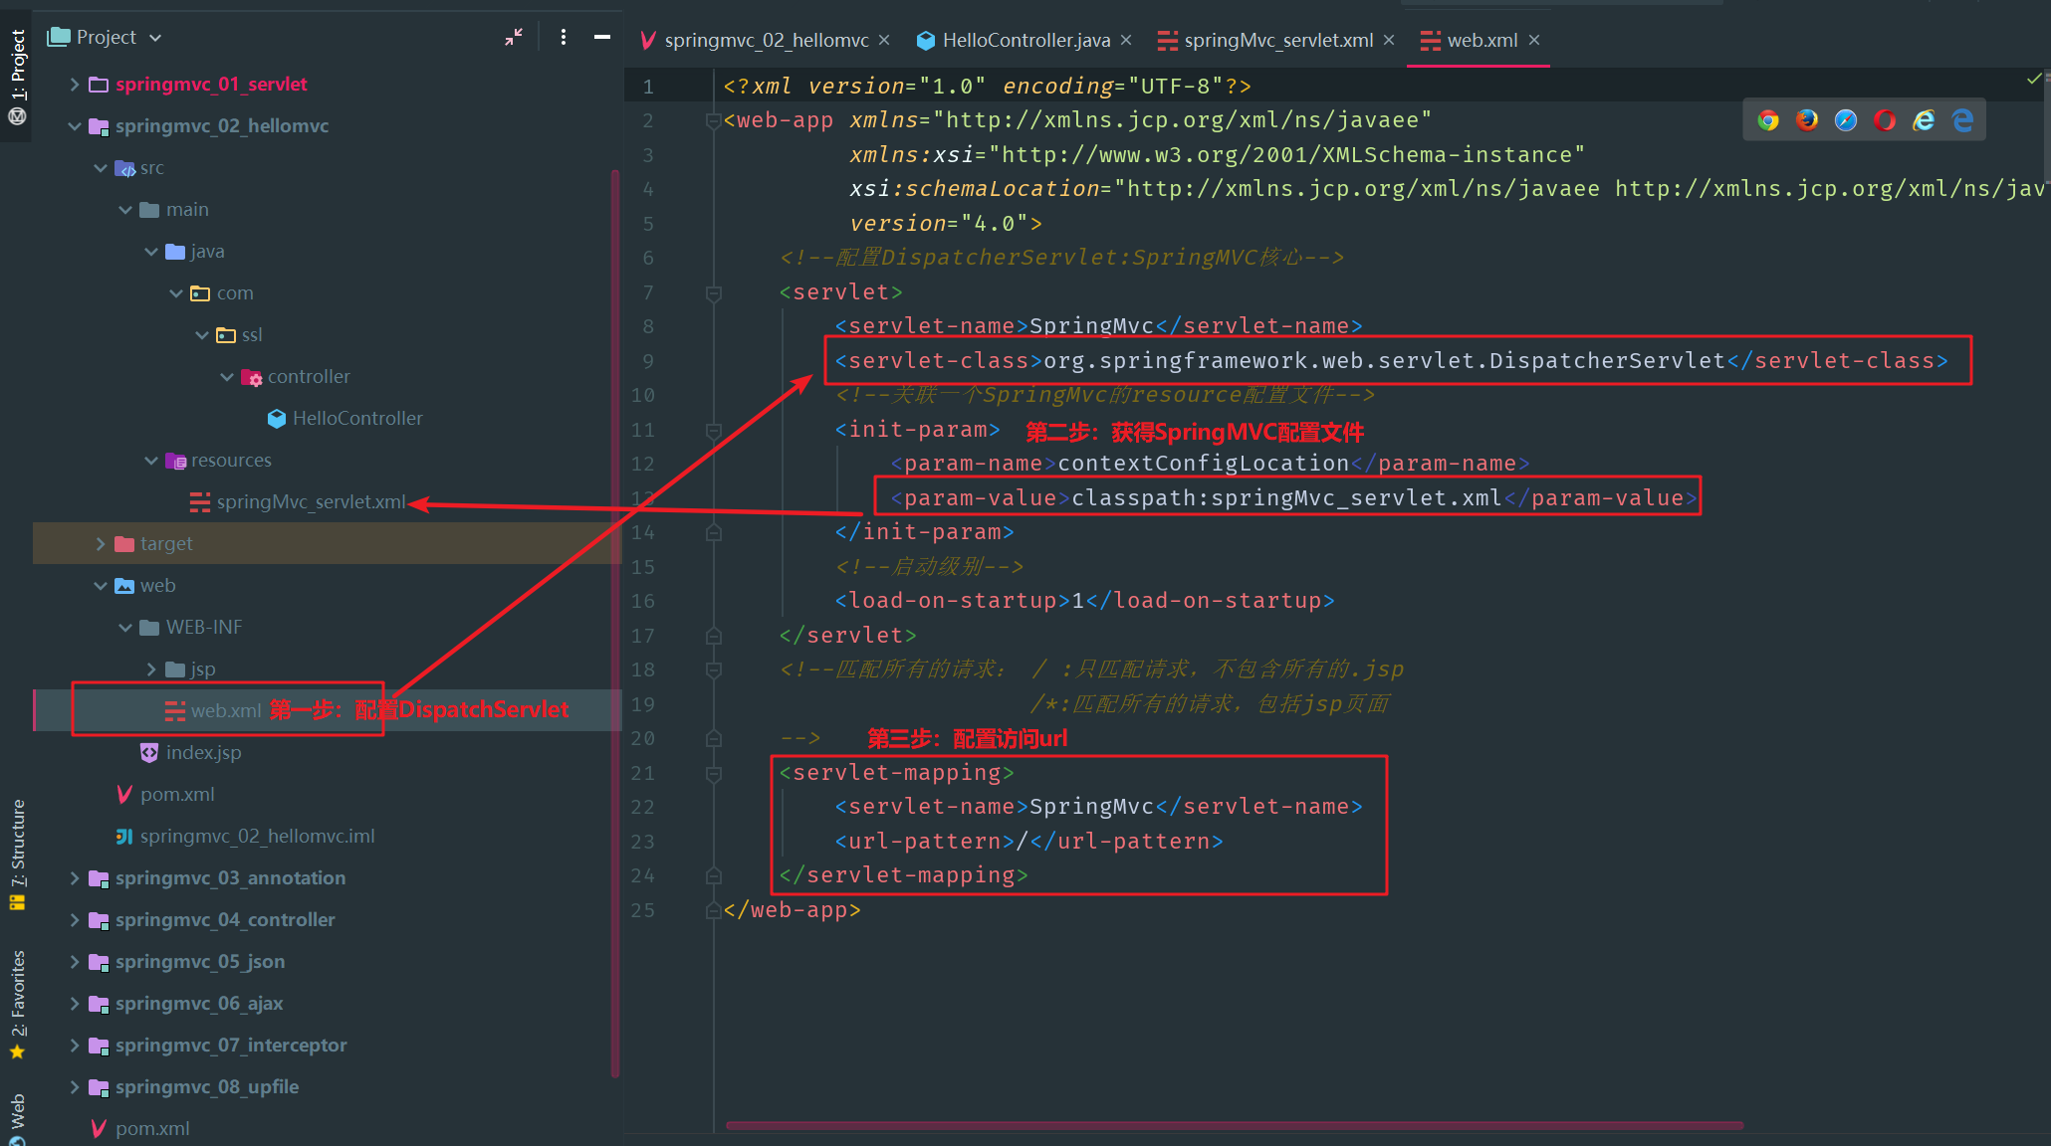Close the web.xml editor tab

[x=1534, y=40]
